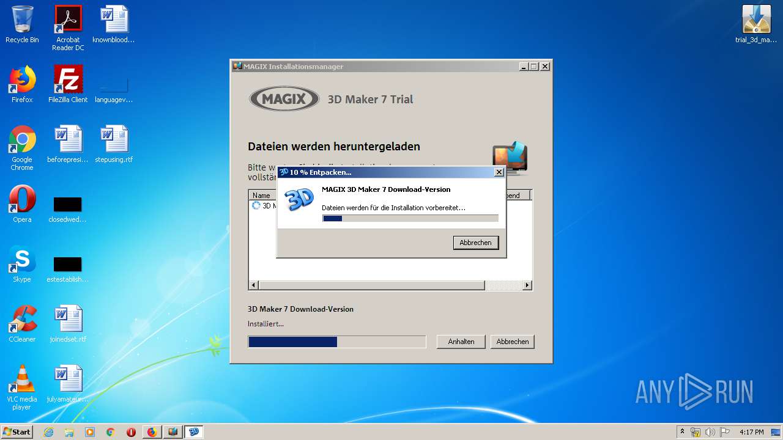Viewport: 783px width, 440px height.
Task: Select stepusing.rtf document icon
Action: (114, 144)
